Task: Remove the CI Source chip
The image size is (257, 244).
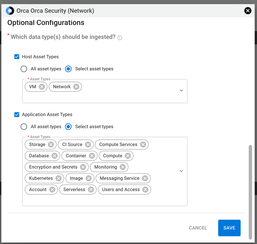Action: (88, 144)
